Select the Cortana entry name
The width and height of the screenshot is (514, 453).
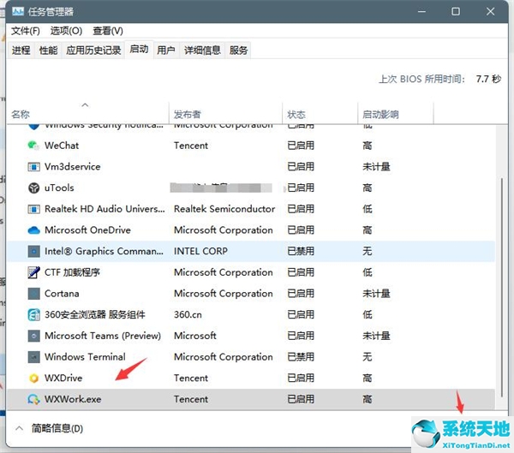[62, 294]
